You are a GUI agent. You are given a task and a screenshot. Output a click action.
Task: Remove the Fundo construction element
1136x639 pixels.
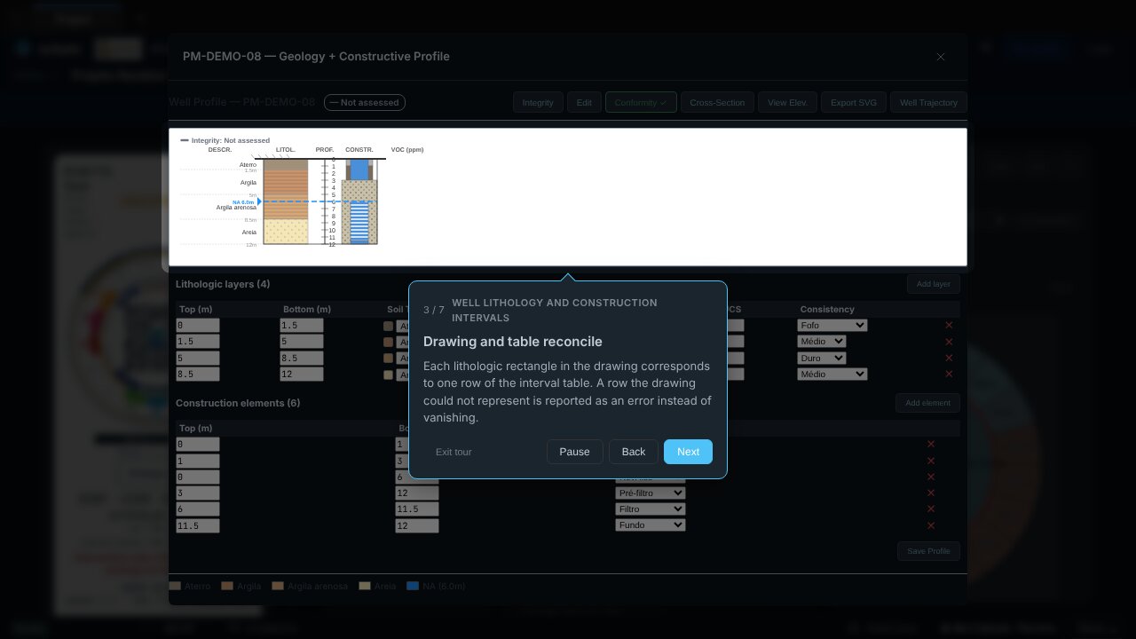click(931, 525)
